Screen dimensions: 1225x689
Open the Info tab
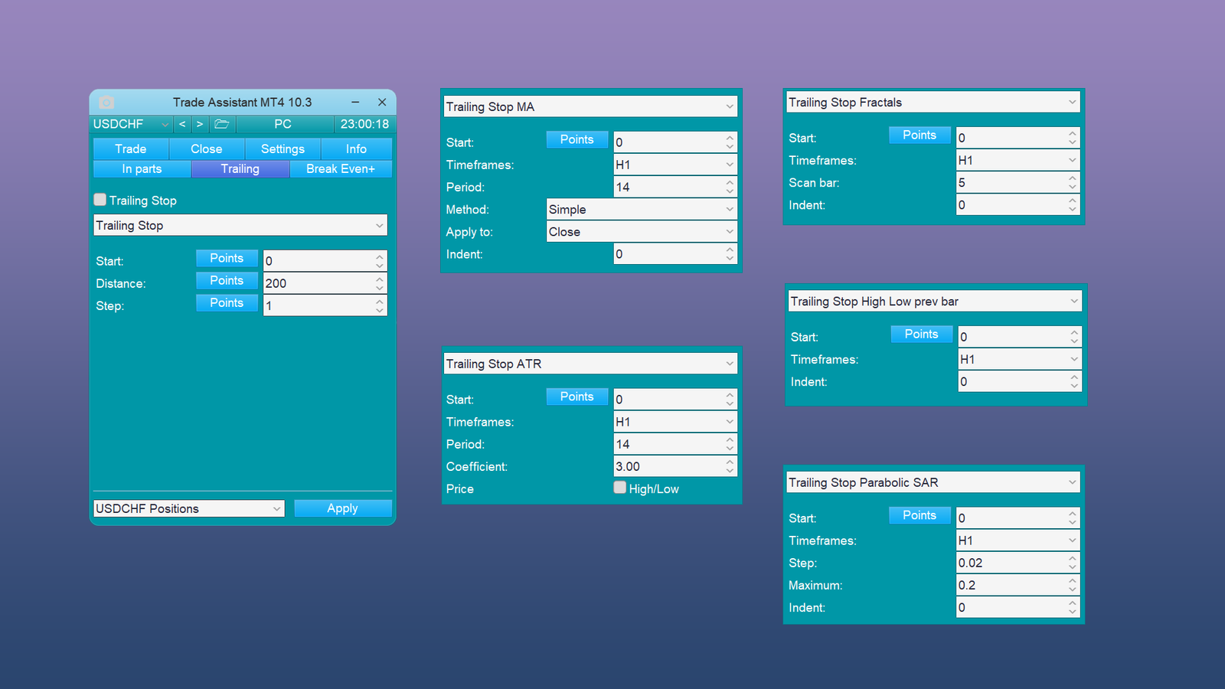(x=357, y=149)
